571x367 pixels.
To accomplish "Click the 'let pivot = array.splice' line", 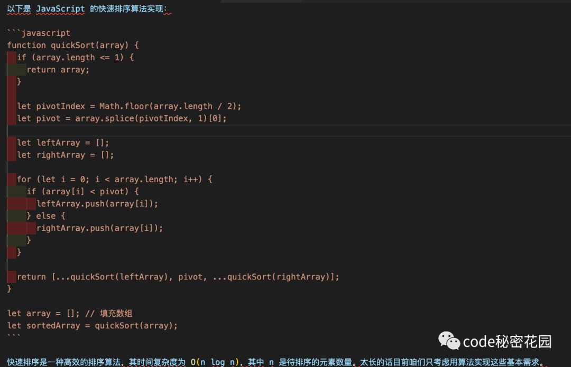I will tap(122, 118).
